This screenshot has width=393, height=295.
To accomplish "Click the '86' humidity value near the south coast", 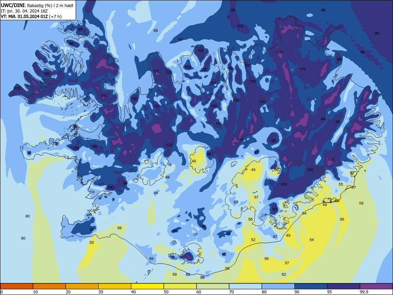I will point(202,277).
